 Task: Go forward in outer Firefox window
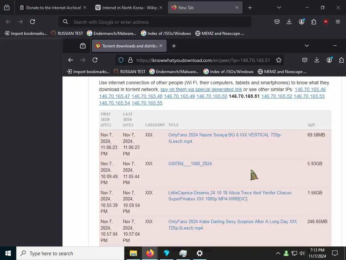(20, 22)
